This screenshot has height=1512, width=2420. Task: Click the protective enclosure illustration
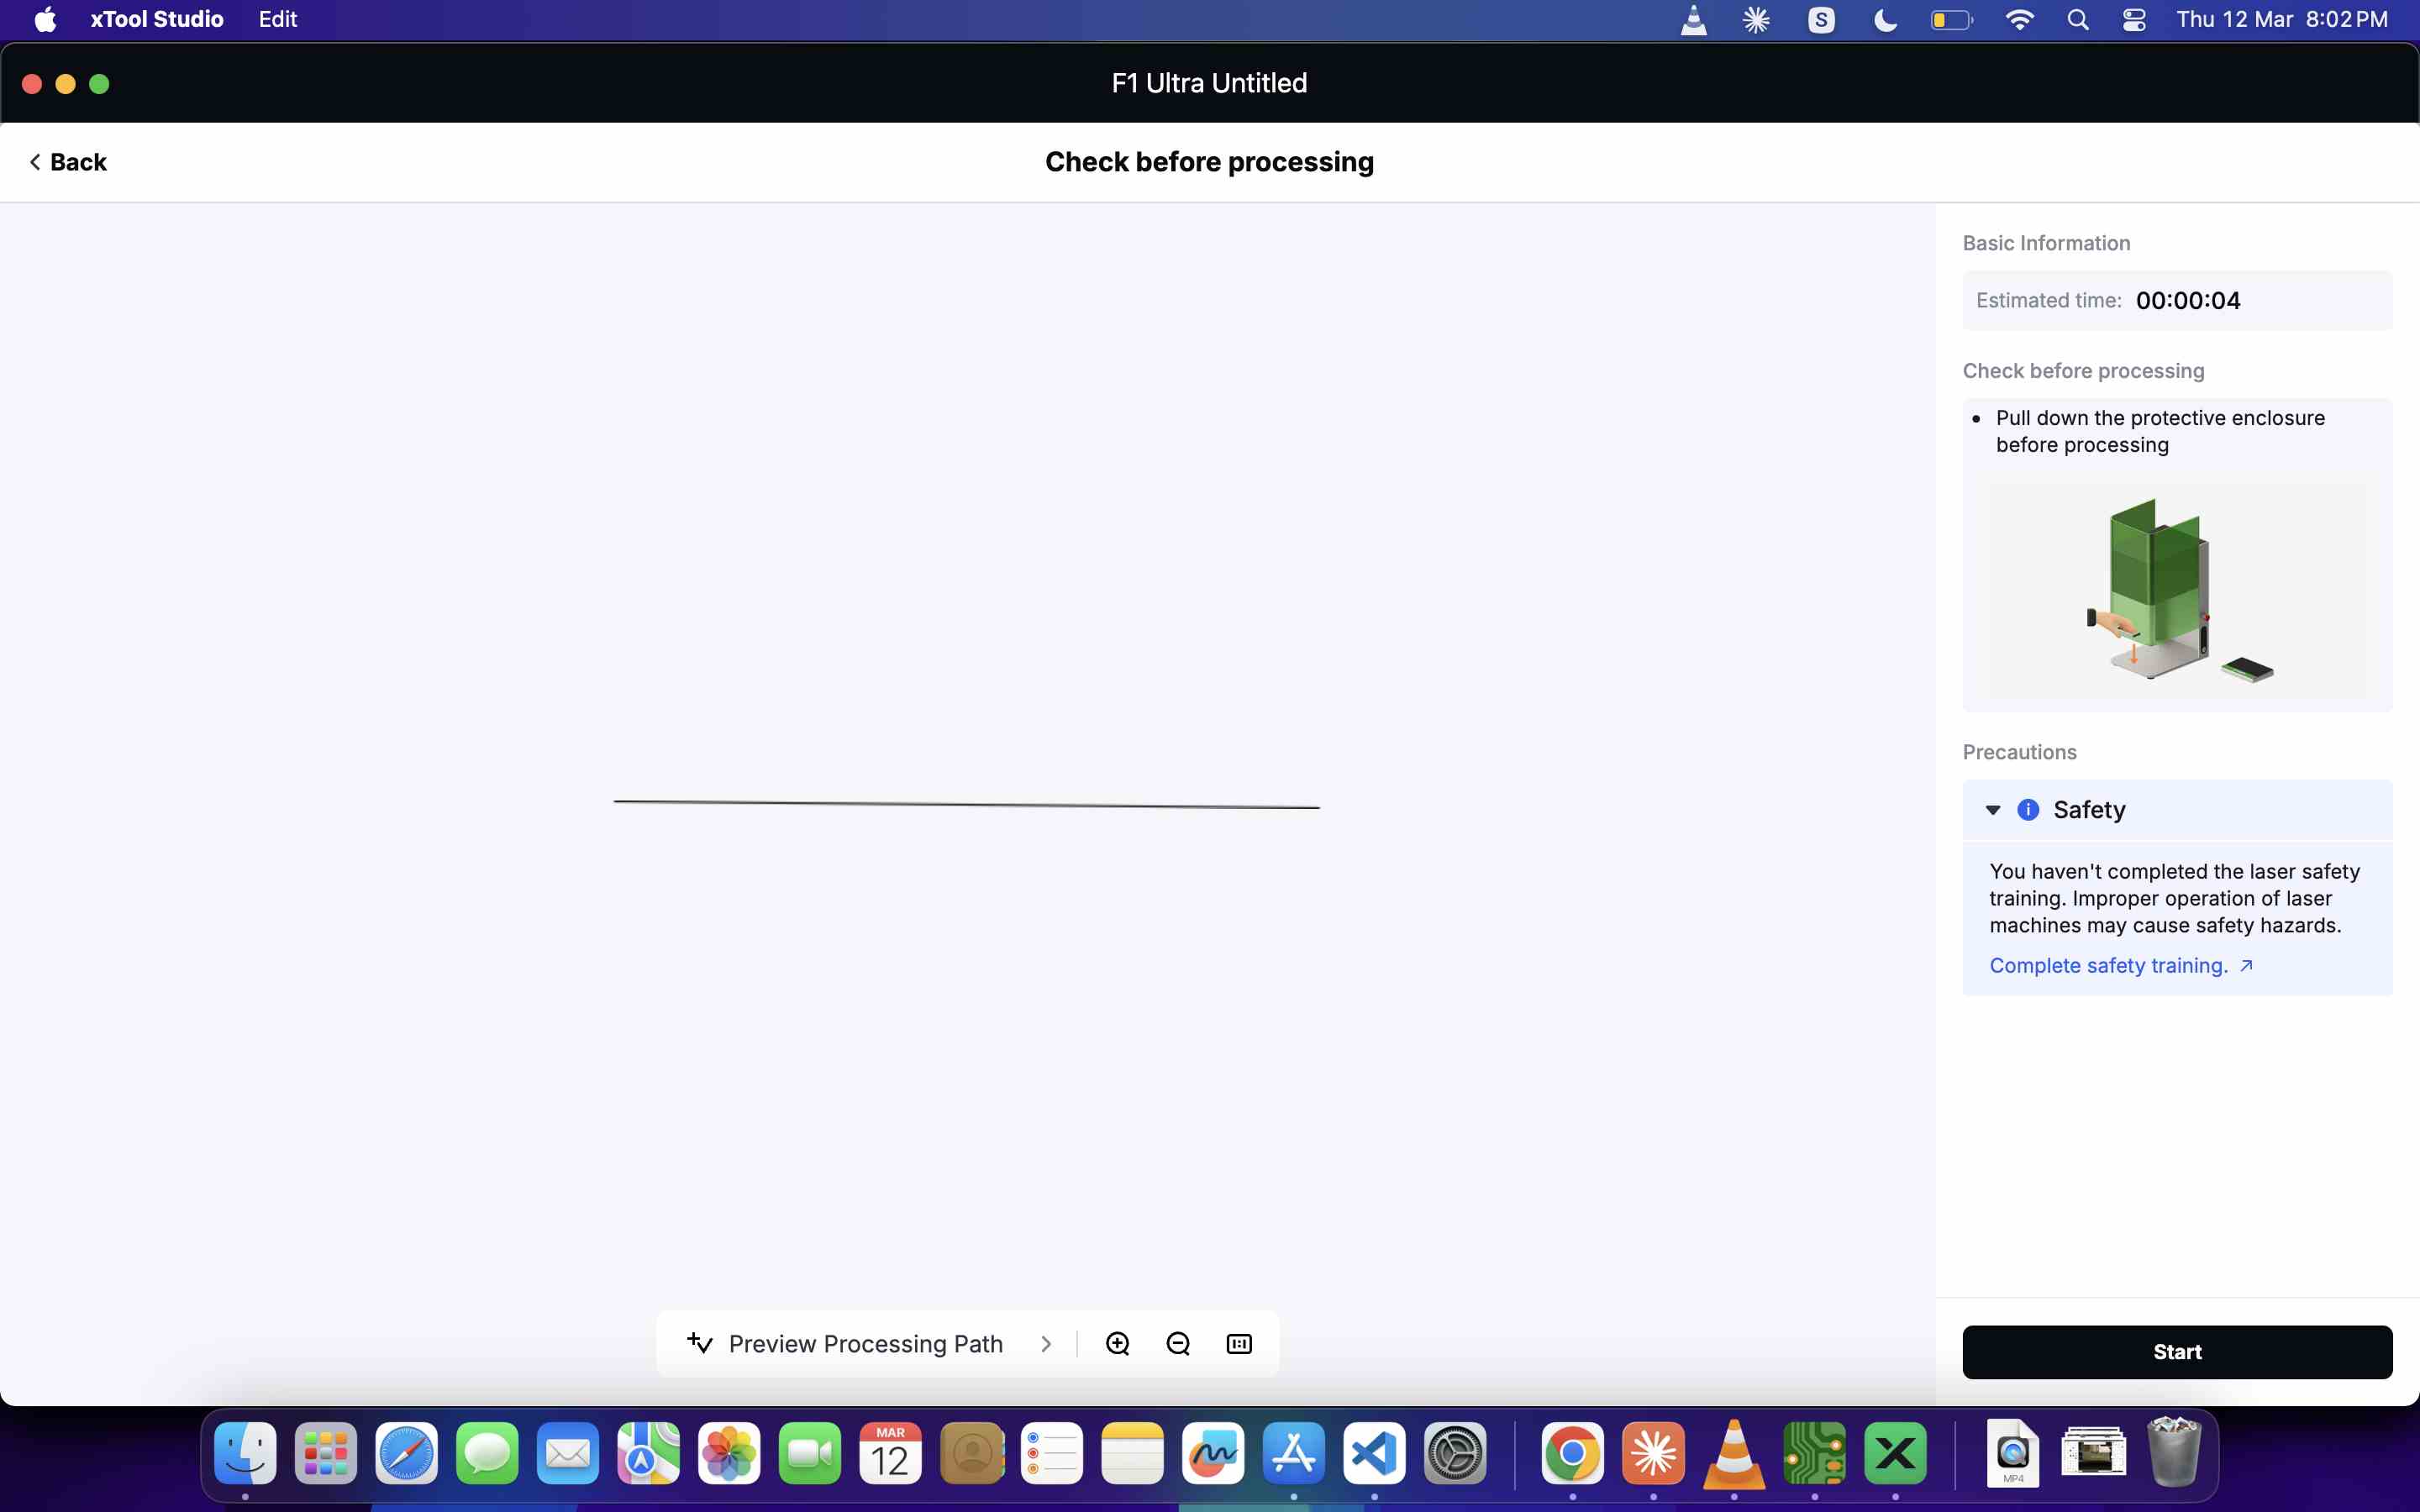(2177, 590)
